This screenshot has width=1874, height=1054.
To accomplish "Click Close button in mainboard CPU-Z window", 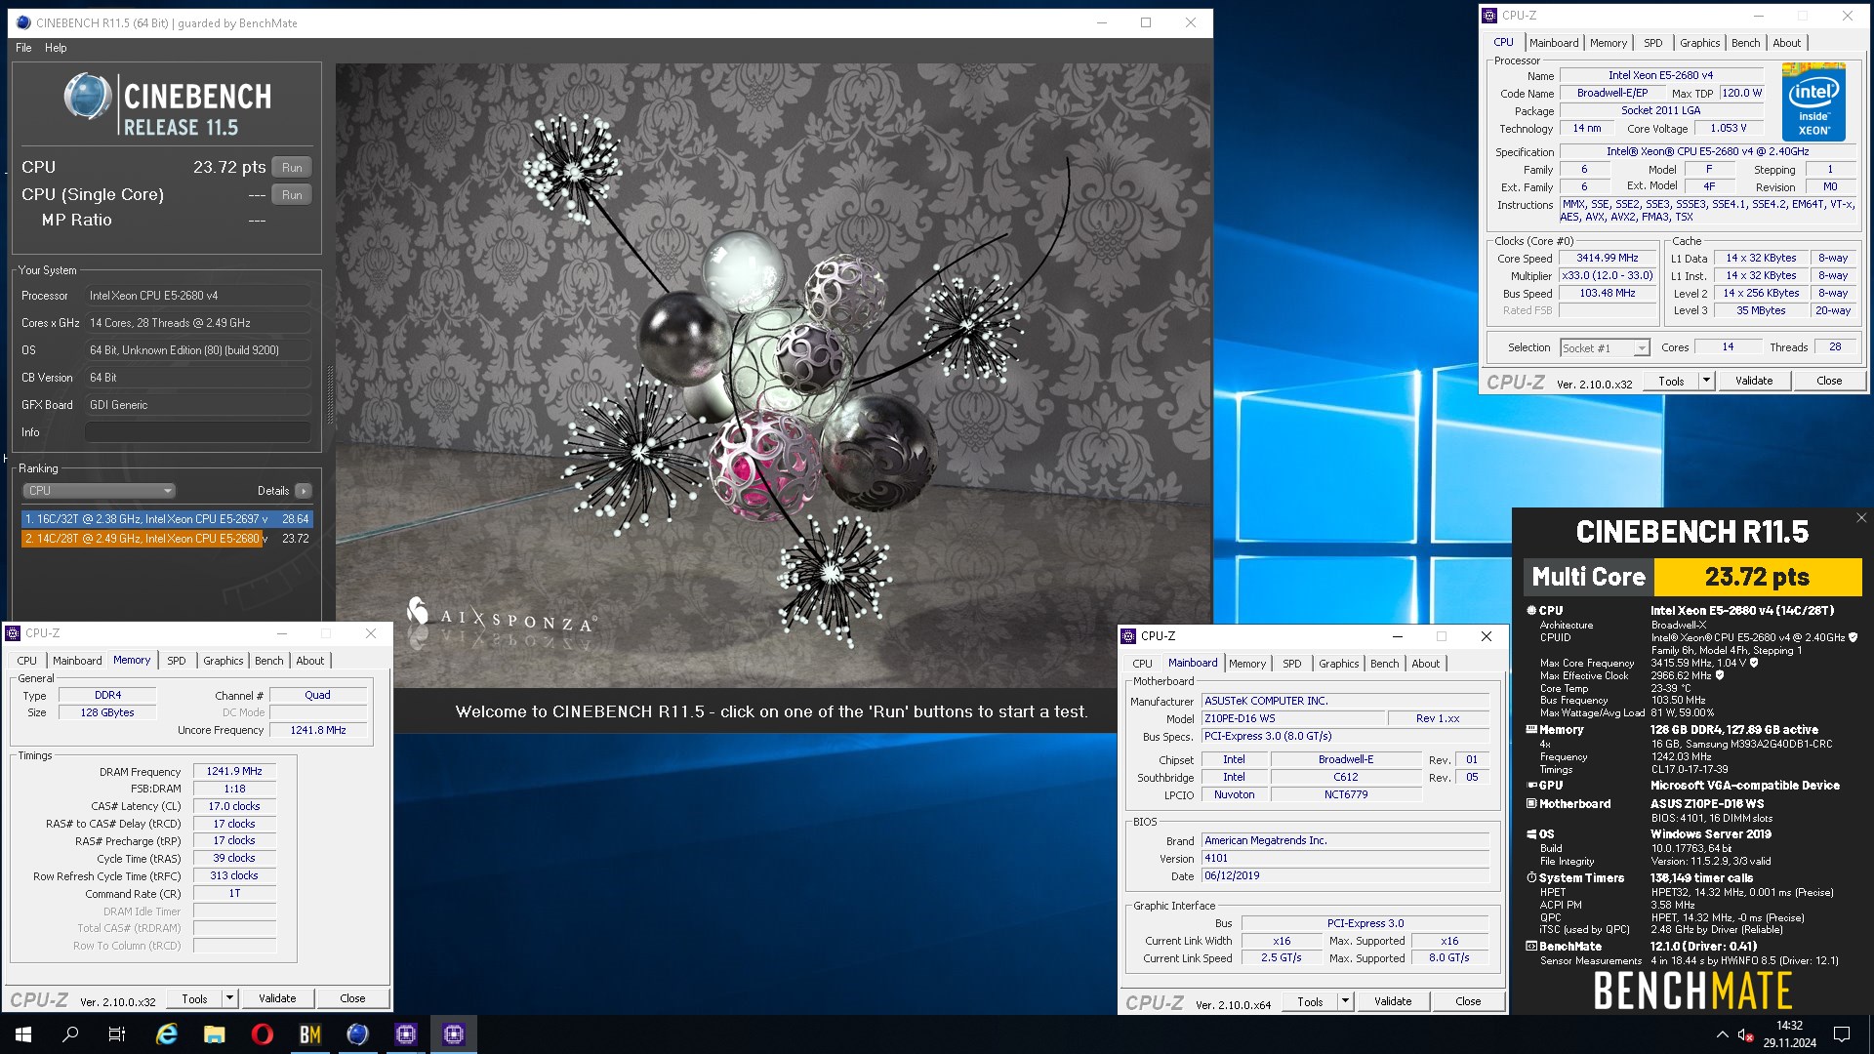I will coord(1468,1002).
